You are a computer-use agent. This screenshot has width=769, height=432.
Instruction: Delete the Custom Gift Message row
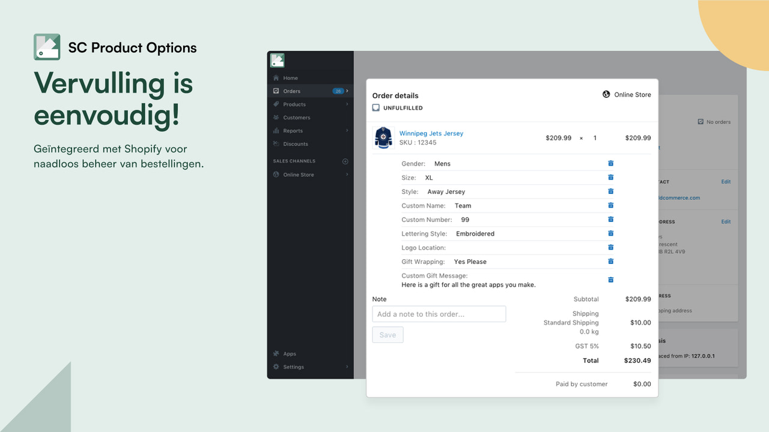click(610, 280)
